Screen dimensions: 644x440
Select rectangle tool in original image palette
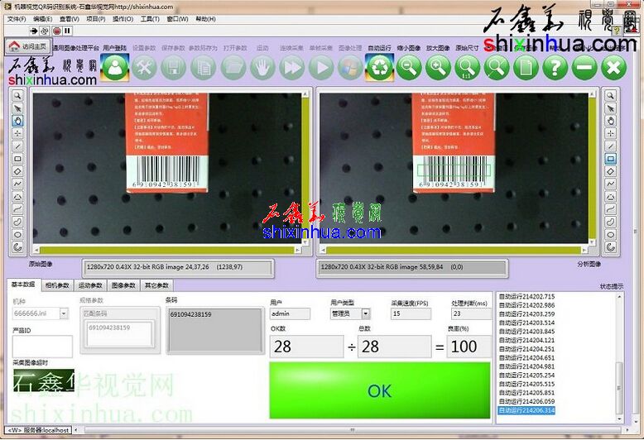(x=17, y=159)
